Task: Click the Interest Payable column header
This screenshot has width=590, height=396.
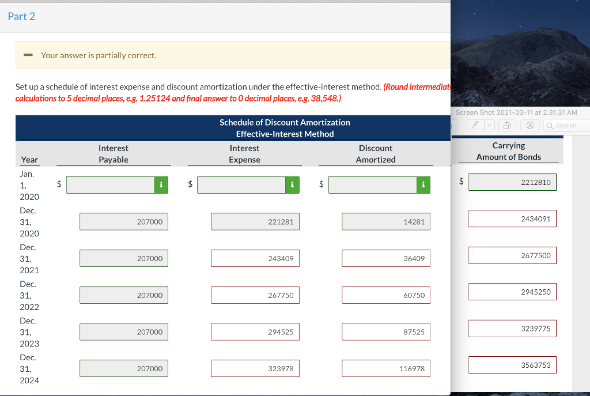Action: pos(114,154)
